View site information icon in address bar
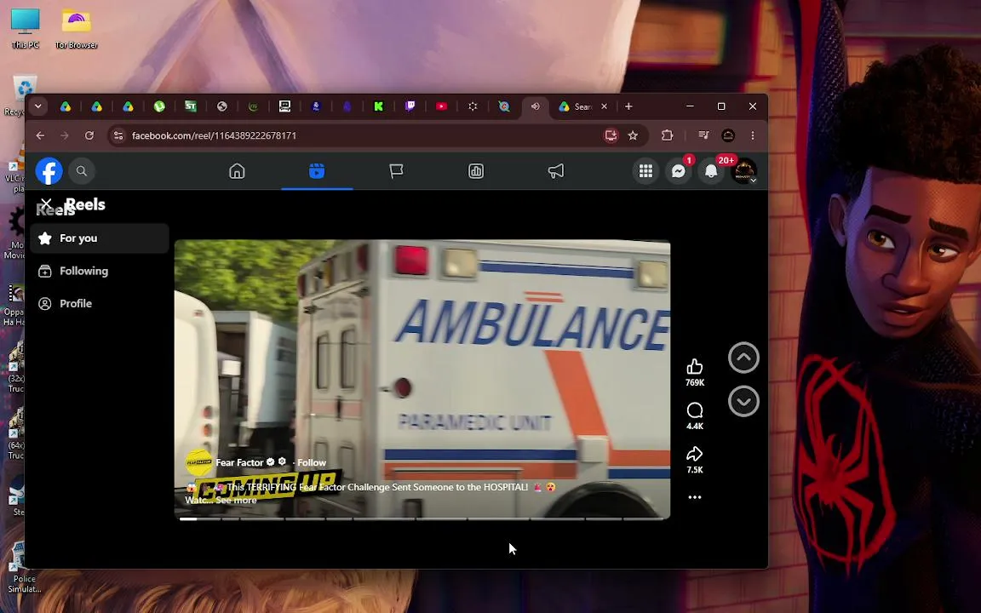 [118, 135]
